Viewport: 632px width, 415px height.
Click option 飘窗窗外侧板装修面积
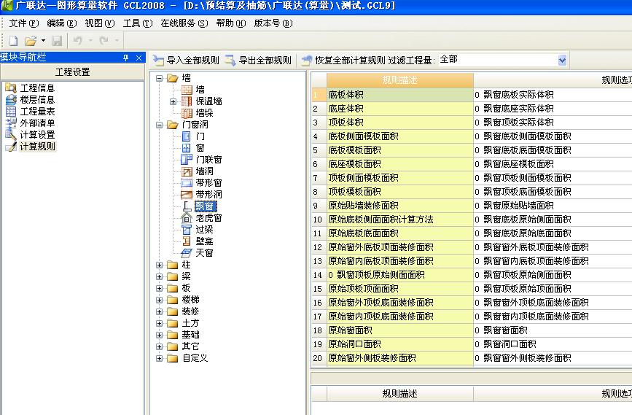[523, 358]
